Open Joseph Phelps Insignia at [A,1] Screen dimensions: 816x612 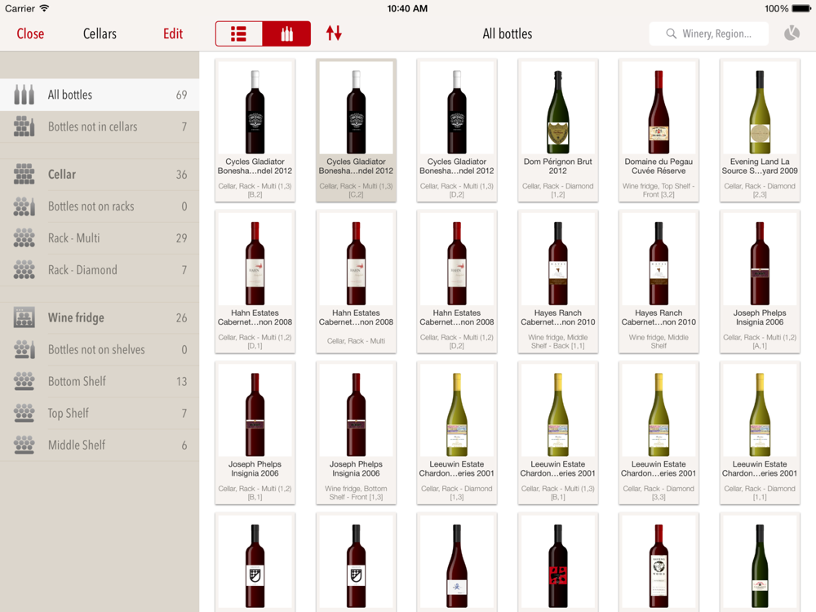pos(759,282)
